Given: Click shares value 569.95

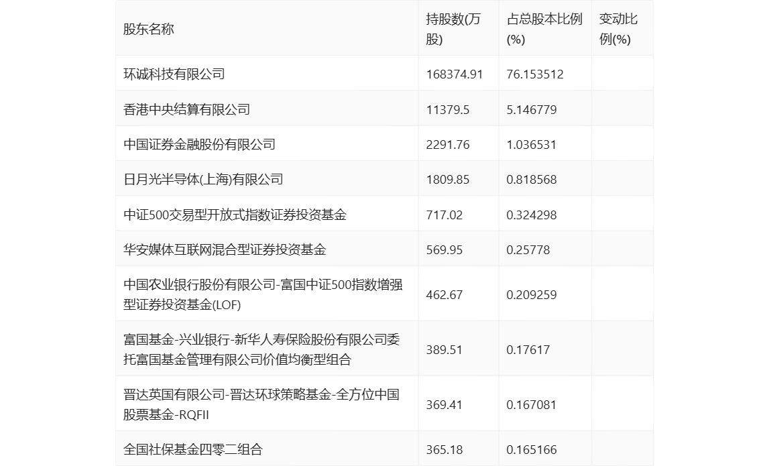Looking at the screenshot, I should (445, 249).
